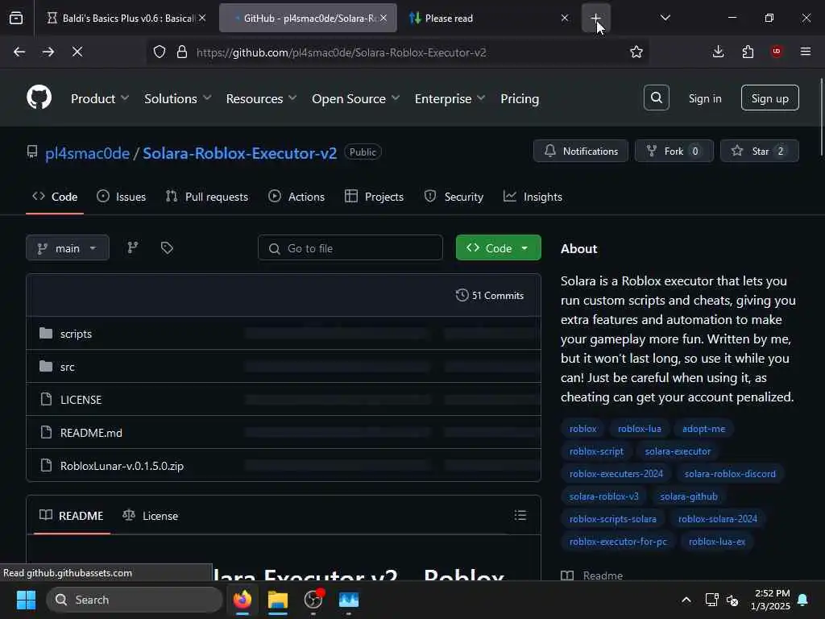This screenshot has height=619, width=825.
Task: Open the Windows Start button
Action: 25,600
